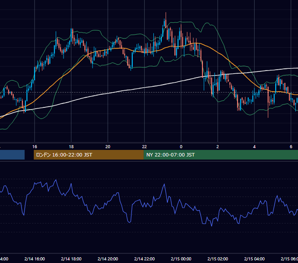
Task: Click the hour label 22 on price chart axis
Action: (145, 147)
